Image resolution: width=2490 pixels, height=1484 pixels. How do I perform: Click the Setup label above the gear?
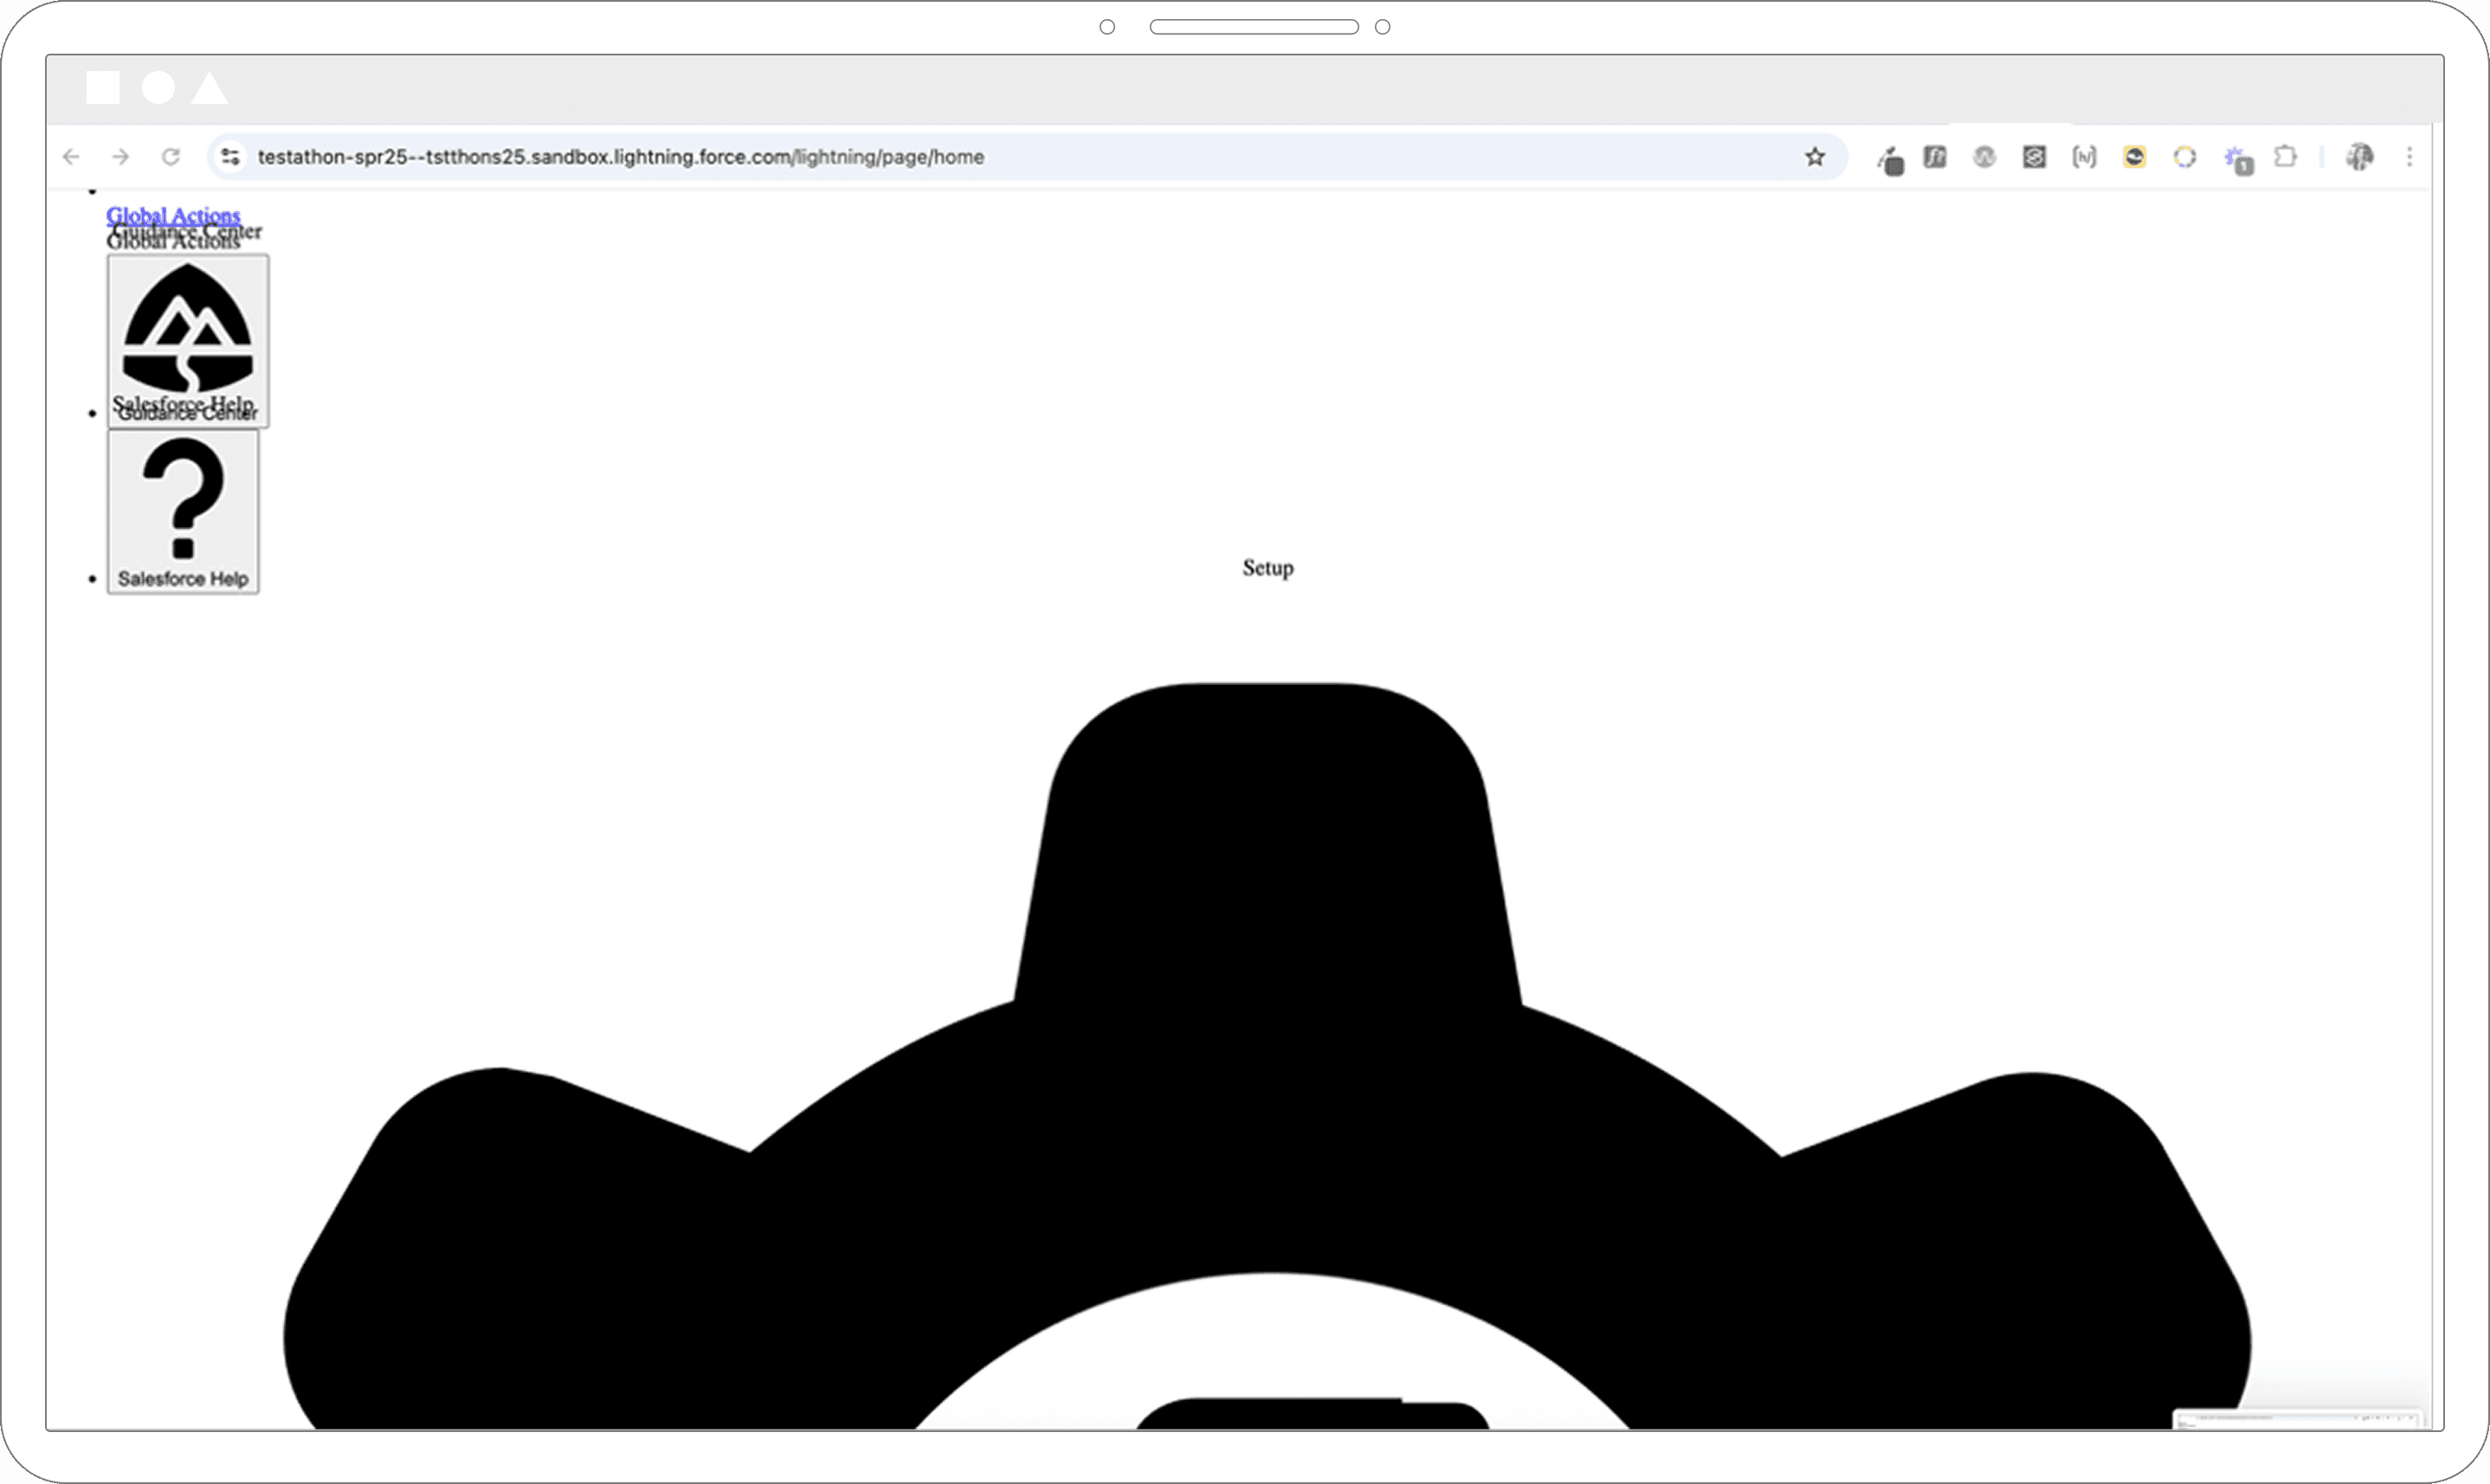click(x=1268, y=568)
